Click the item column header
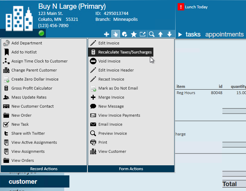 point(181,86)
